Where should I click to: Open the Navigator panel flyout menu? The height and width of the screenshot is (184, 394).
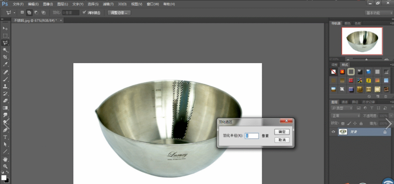pyautogui.click(x=391, y=23)
